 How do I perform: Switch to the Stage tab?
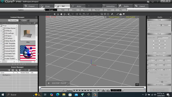(46, 6)
